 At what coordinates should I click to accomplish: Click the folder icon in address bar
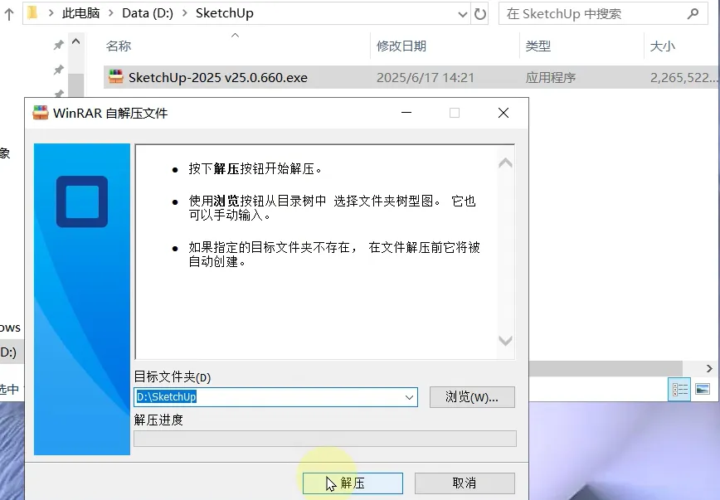pyautogui.click(x=32, y=13)
